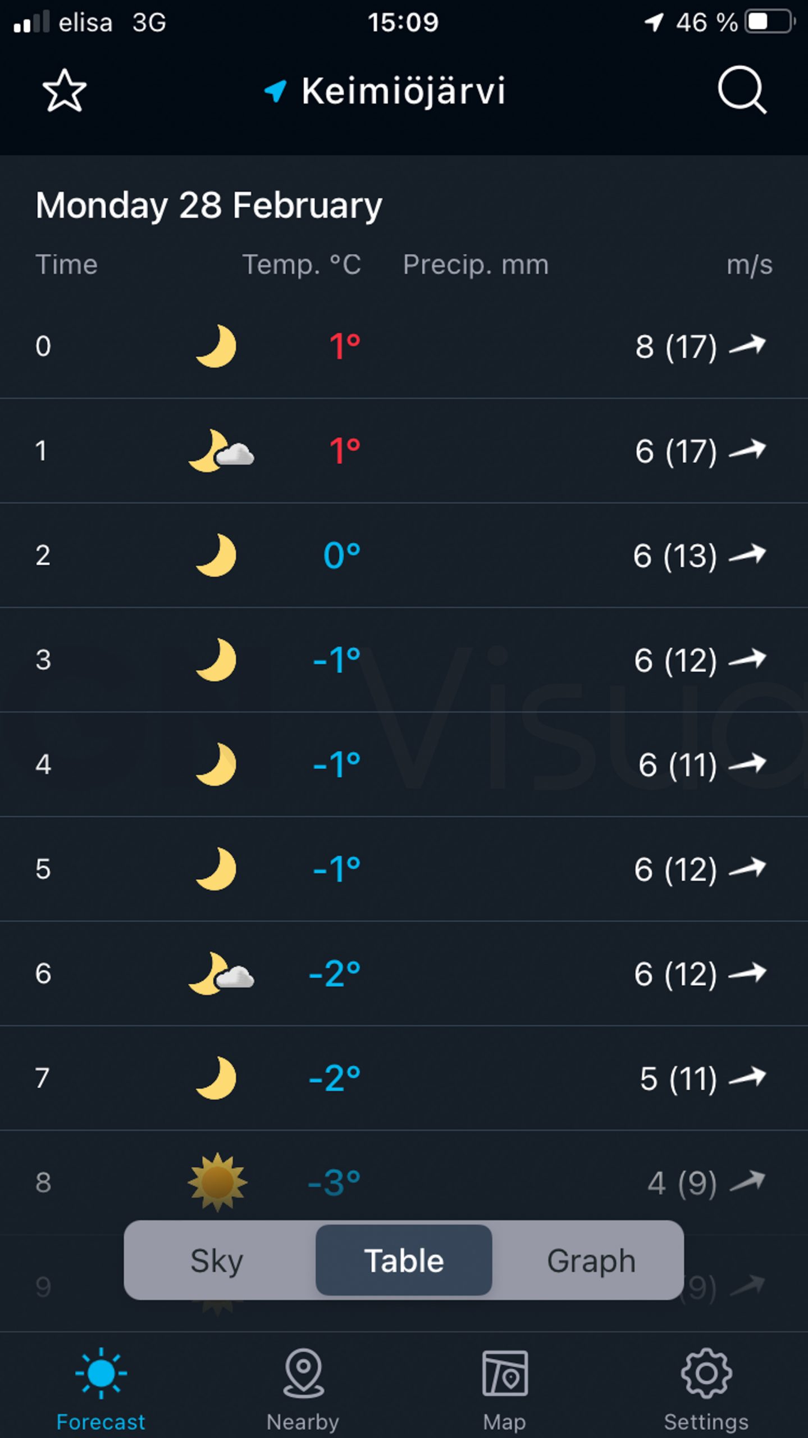Screen dimensions: 808x1438
Task: Open the location search magnifier
Action: coord(741,90)
